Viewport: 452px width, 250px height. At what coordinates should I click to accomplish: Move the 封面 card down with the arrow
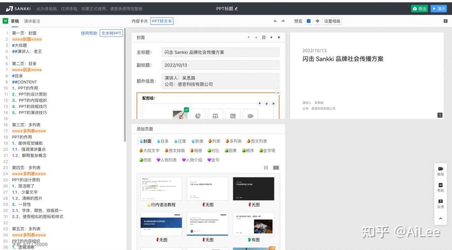[x=256, y=37]
